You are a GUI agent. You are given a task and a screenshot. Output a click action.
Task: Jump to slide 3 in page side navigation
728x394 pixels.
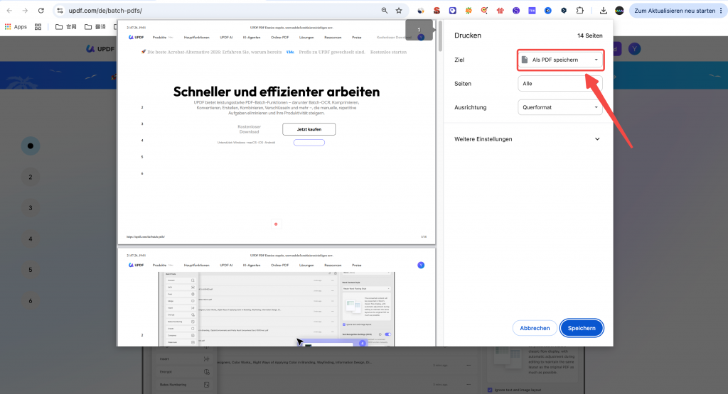tap(31, 208)
